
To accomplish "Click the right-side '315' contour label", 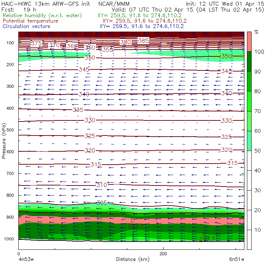I will [233, 163].
